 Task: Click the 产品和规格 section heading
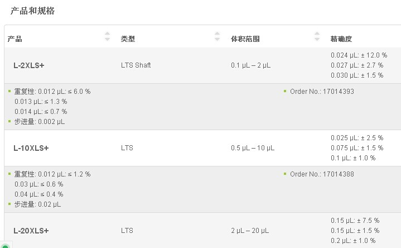pos(32,11)
